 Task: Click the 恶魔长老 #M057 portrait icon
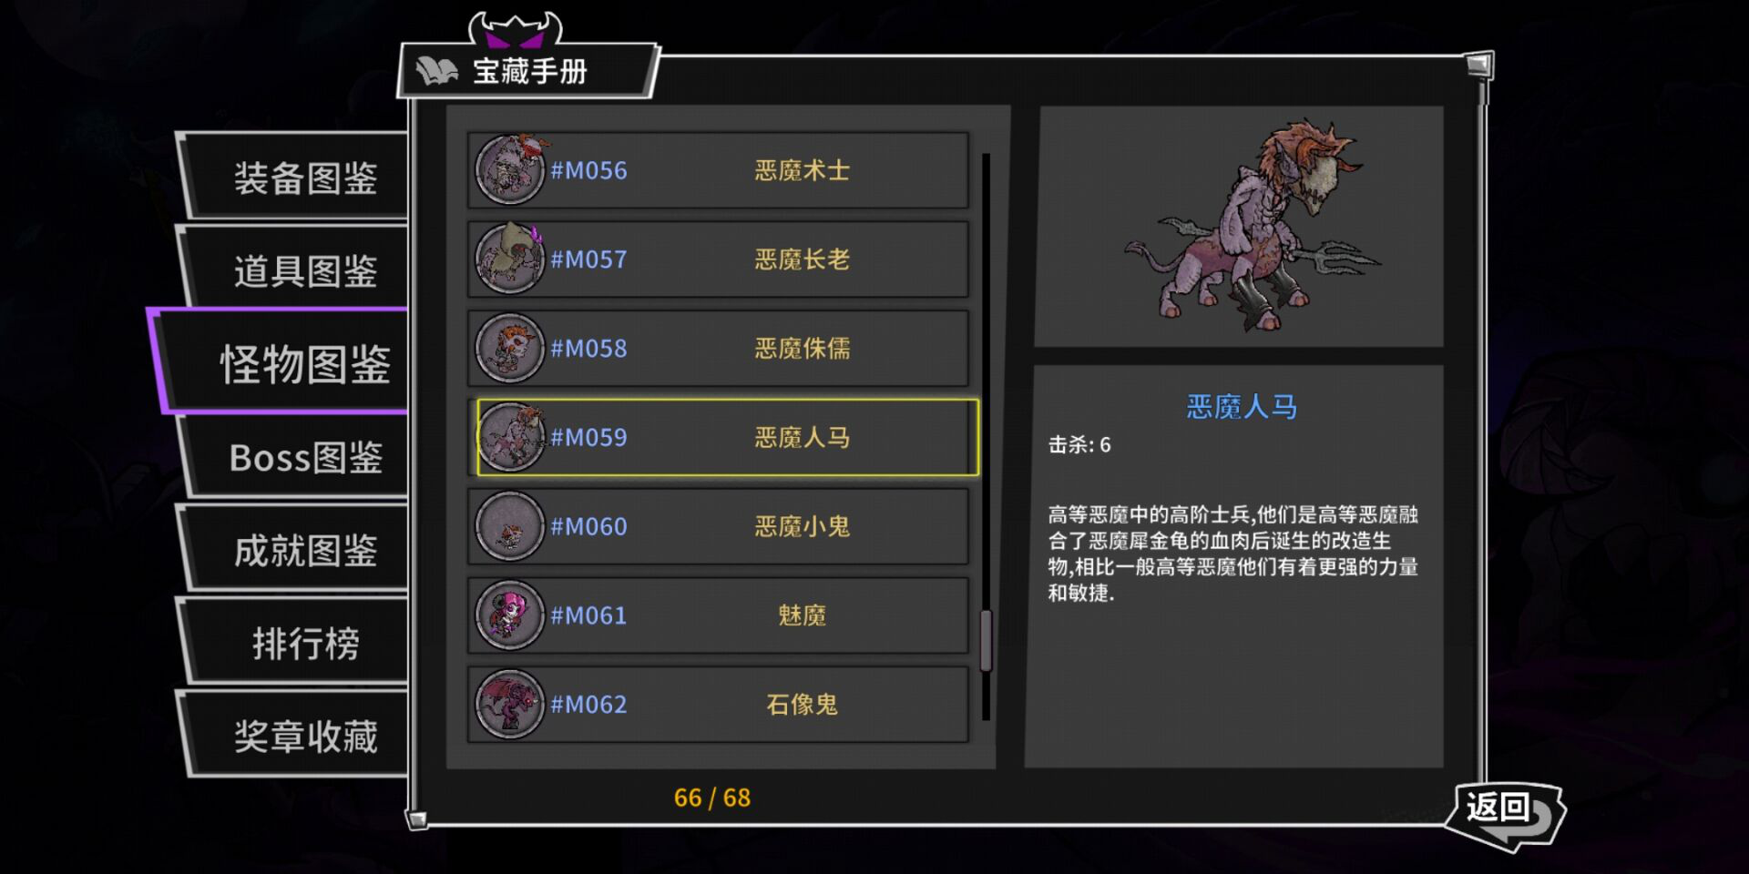510,259
